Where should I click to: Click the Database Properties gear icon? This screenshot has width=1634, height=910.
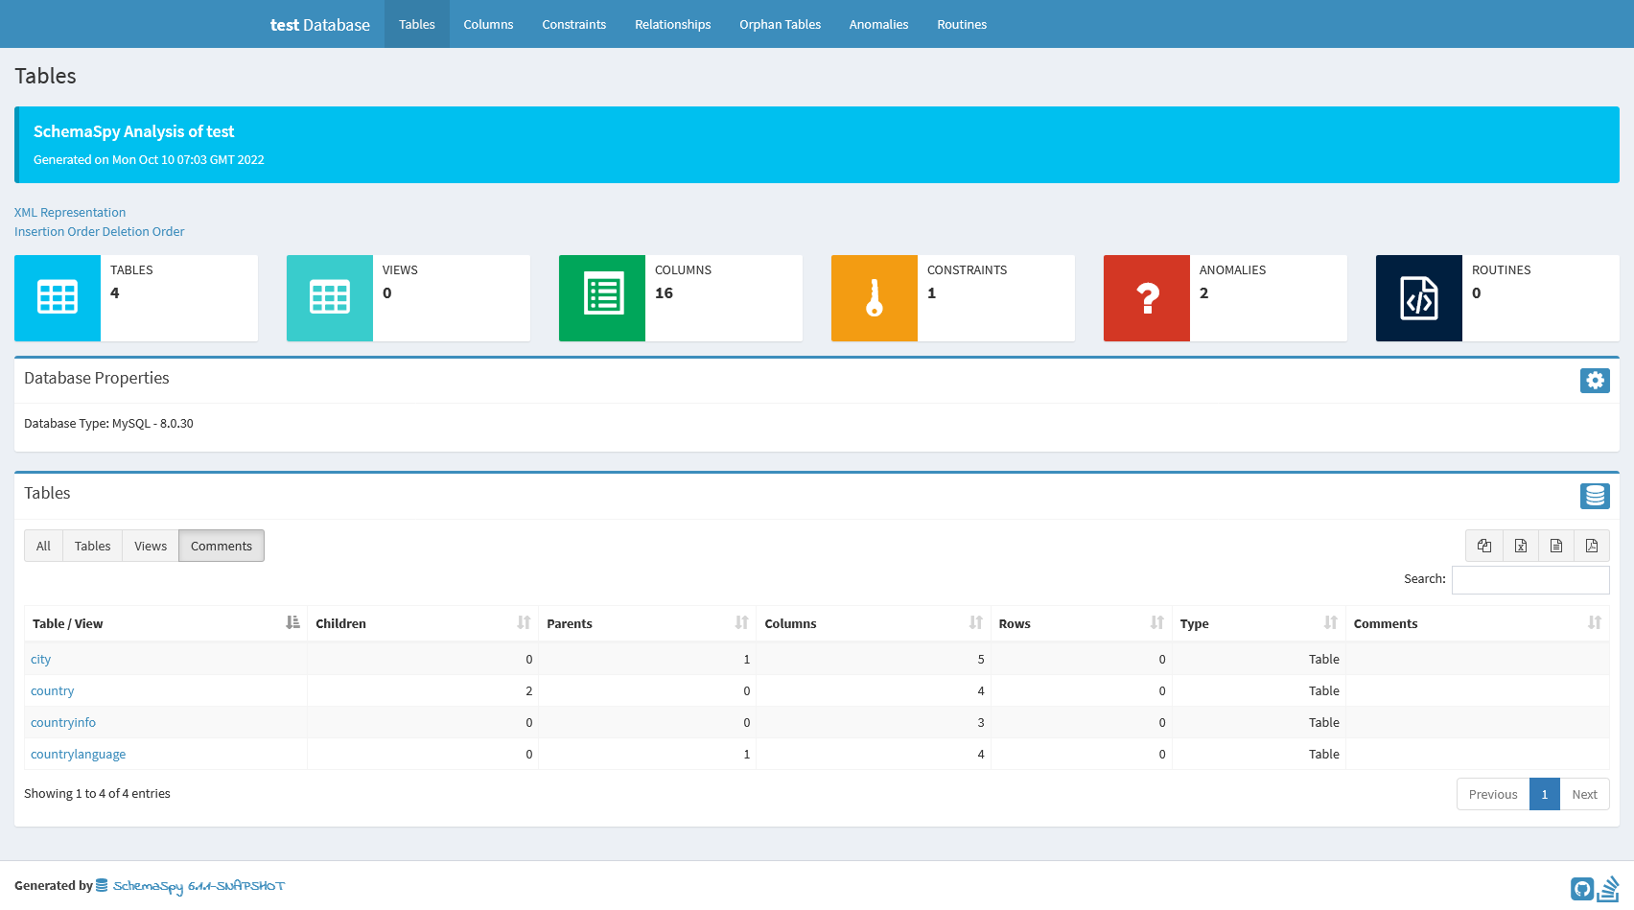pos(1594,381)
